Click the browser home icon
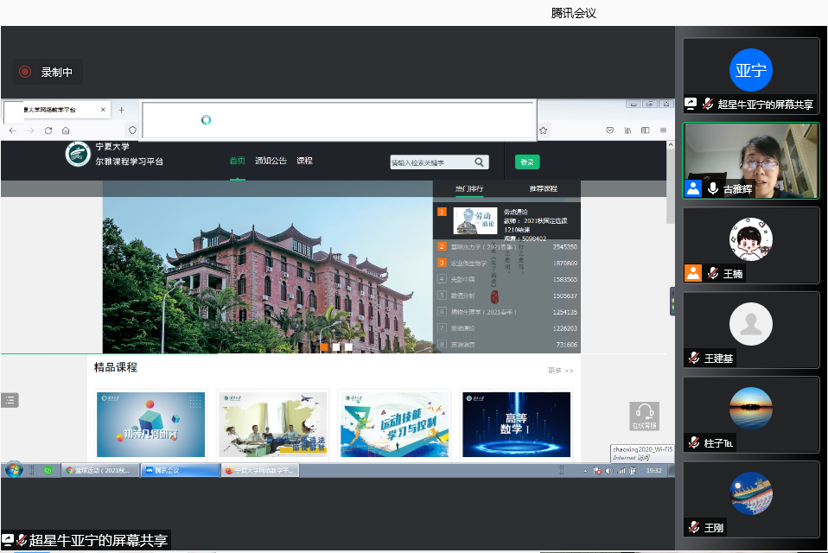828x553 pixels. tap(66, 130)
